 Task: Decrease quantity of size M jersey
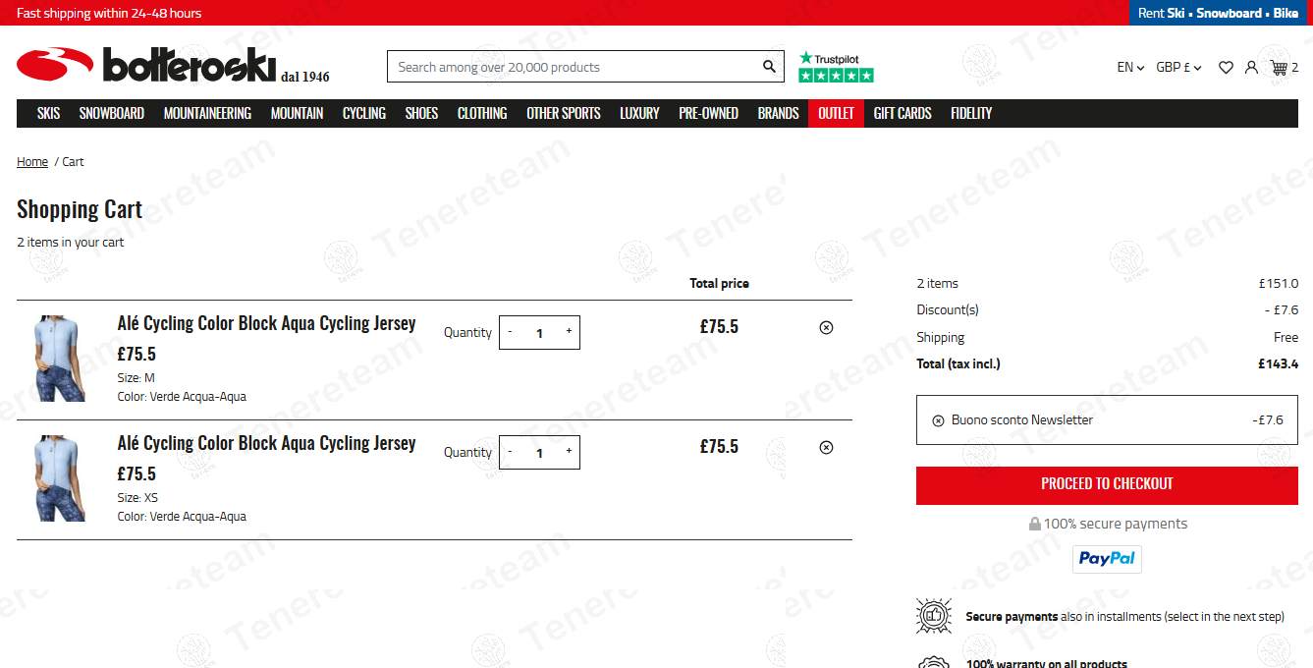[x=510, y=332]
